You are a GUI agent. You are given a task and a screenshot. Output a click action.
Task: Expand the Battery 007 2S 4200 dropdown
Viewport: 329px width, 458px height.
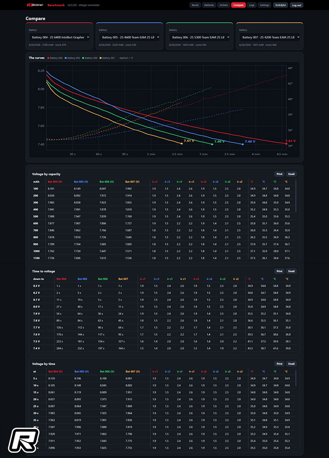click(x=270, y=37)
